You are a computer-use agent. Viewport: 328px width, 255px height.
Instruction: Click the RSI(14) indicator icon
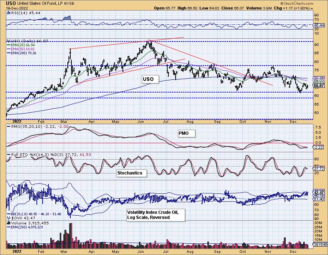pyautogui.click(x=9, y=13)
